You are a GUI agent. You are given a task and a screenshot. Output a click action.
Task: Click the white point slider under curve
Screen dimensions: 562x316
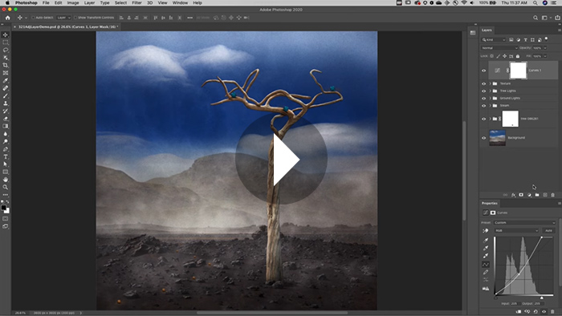pyautogui.click(x=542, y=298)
